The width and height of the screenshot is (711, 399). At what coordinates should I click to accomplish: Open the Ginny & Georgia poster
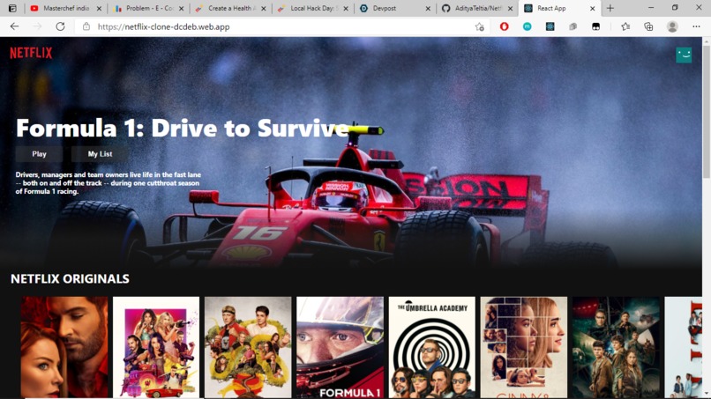click(524, 347)
